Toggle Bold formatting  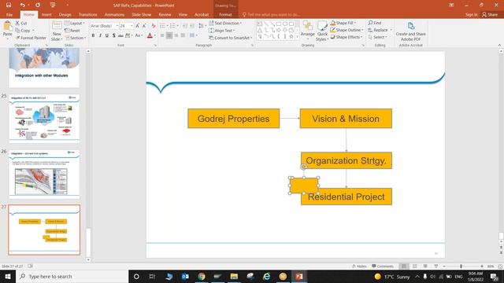[93, 35]
